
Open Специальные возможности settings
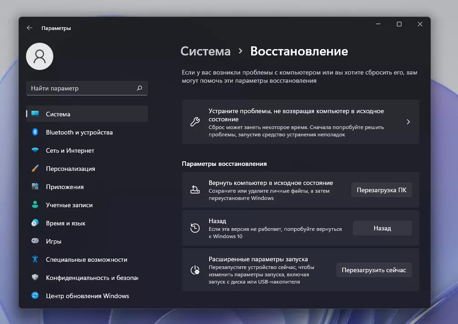pyautogui.click(x=87, y=259)
